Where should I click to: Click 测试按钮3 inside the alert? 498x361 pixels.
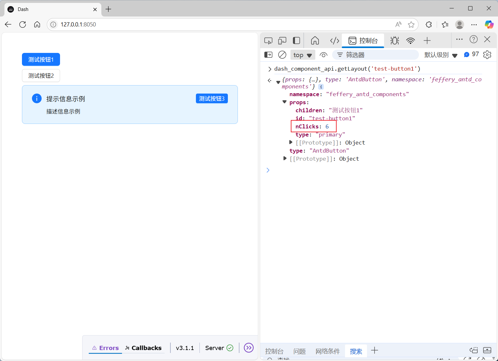point(212,98)
